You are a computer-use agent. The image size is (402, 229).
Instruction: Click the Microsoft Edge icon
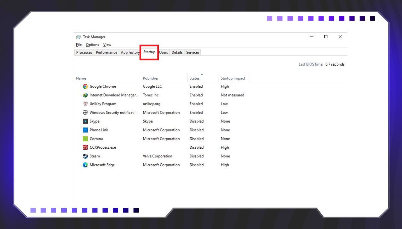(85, 165)
